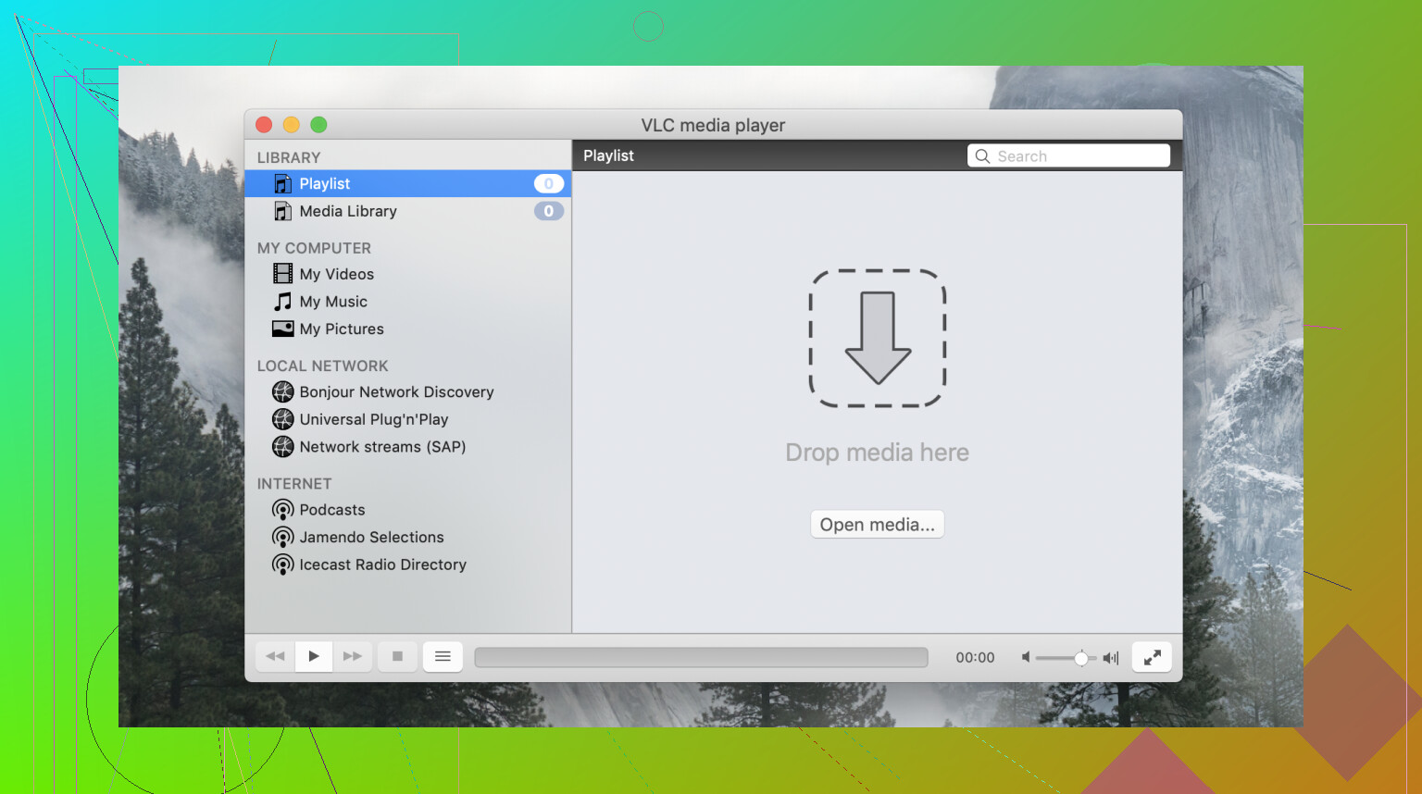Click the Network streams (SAP) globe icon
The image size is (1422, 794).
(x=283, y=447)
